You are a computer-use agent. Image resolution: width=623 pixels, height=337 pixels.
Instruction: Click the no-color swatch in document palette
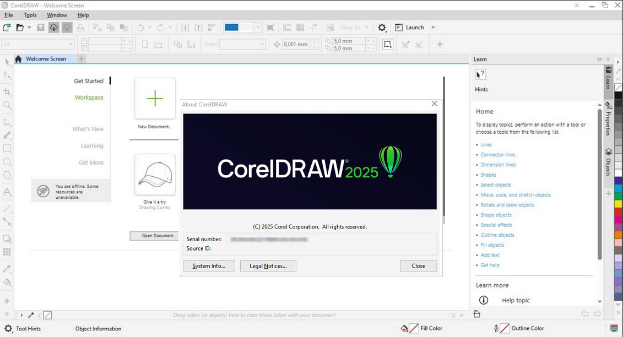(47, 315)
